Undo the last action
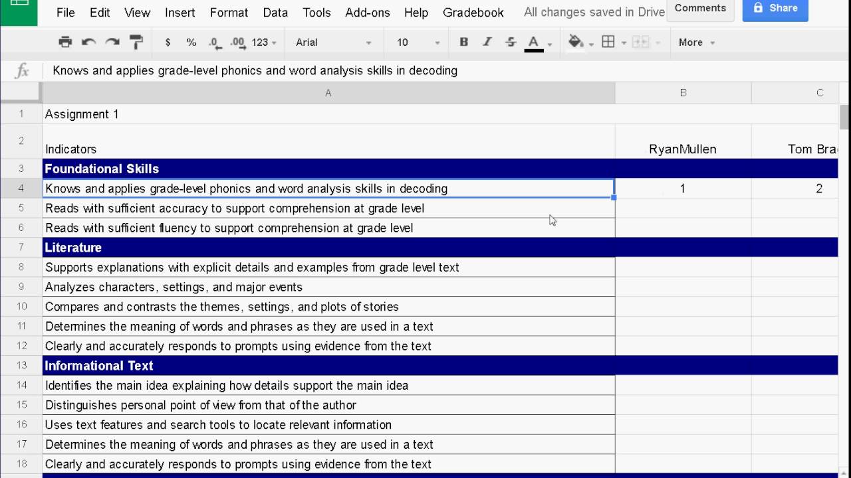The width and height of the screenshot is (851, 478). [x=88, y=42]
